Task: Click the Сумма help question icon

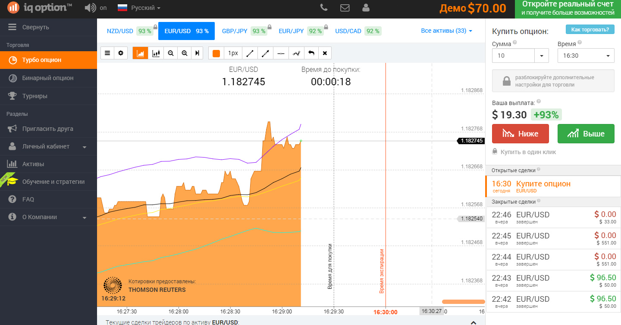Action: [515, 43]
